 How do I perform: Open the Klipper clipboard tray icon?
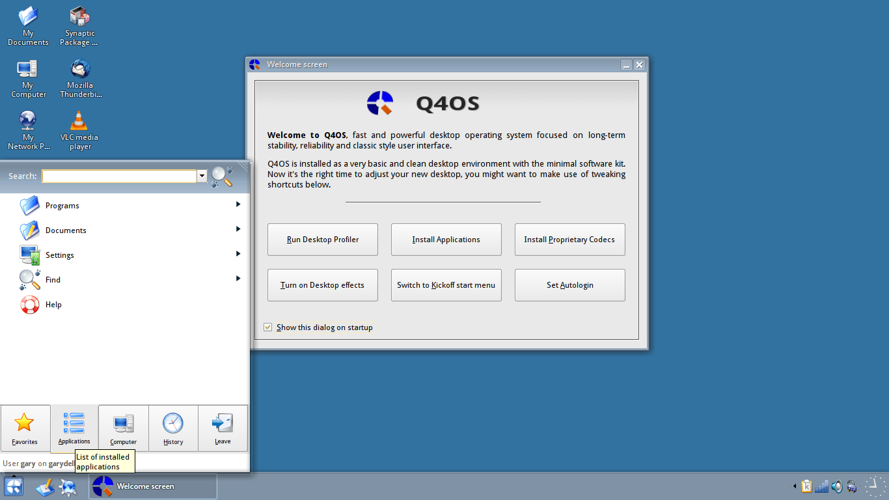(807, 486)
